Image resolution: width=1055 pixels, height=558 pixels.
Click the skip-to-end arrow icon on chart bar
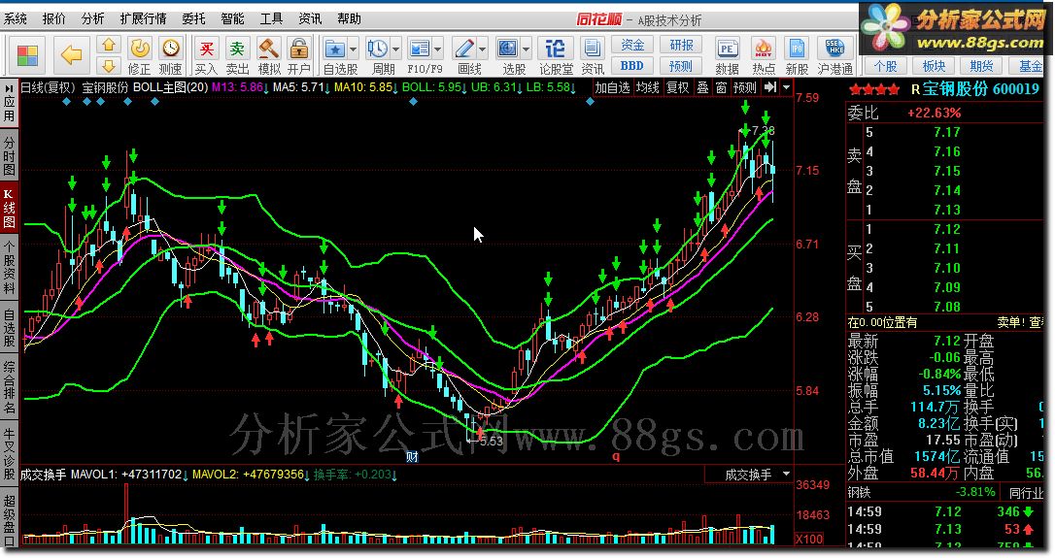pos(770,87)
